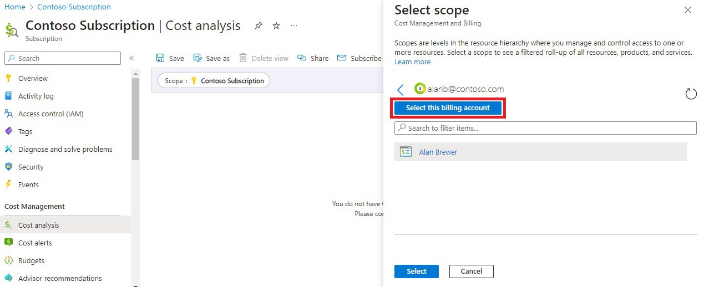This screenshot has height=287, width=704.
Task: Click the purple Tags icon
Action: 8,131
